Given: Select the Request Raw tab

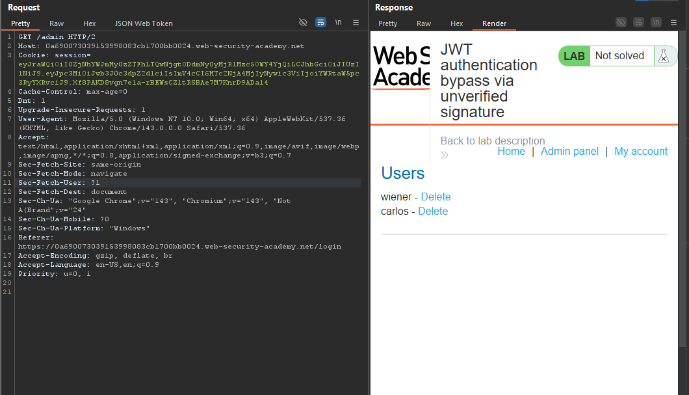Looking at the screenshot, I should [57, 23].
